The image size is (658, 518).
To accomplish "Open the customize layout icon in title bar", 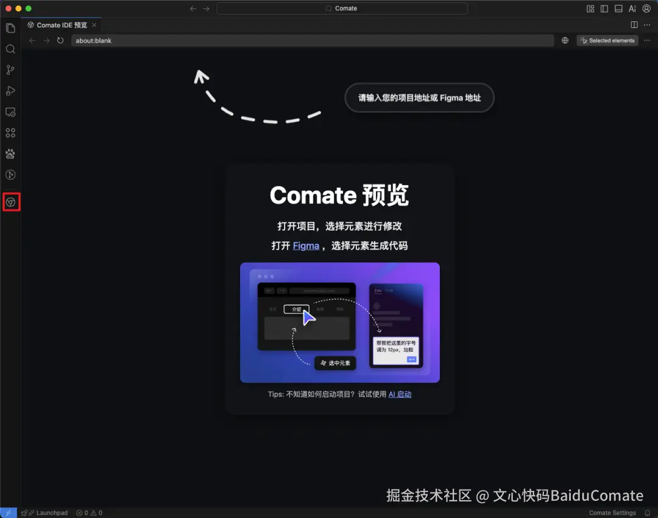I will 590,9.
